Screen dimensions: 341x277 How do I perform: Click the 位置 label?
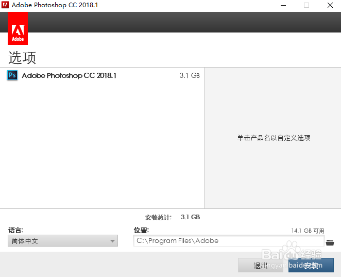tap(141, 230)
